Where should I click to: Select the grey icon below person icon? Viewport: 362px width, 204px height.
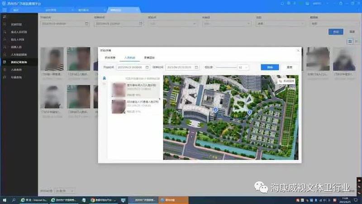(x=105, y=84)
